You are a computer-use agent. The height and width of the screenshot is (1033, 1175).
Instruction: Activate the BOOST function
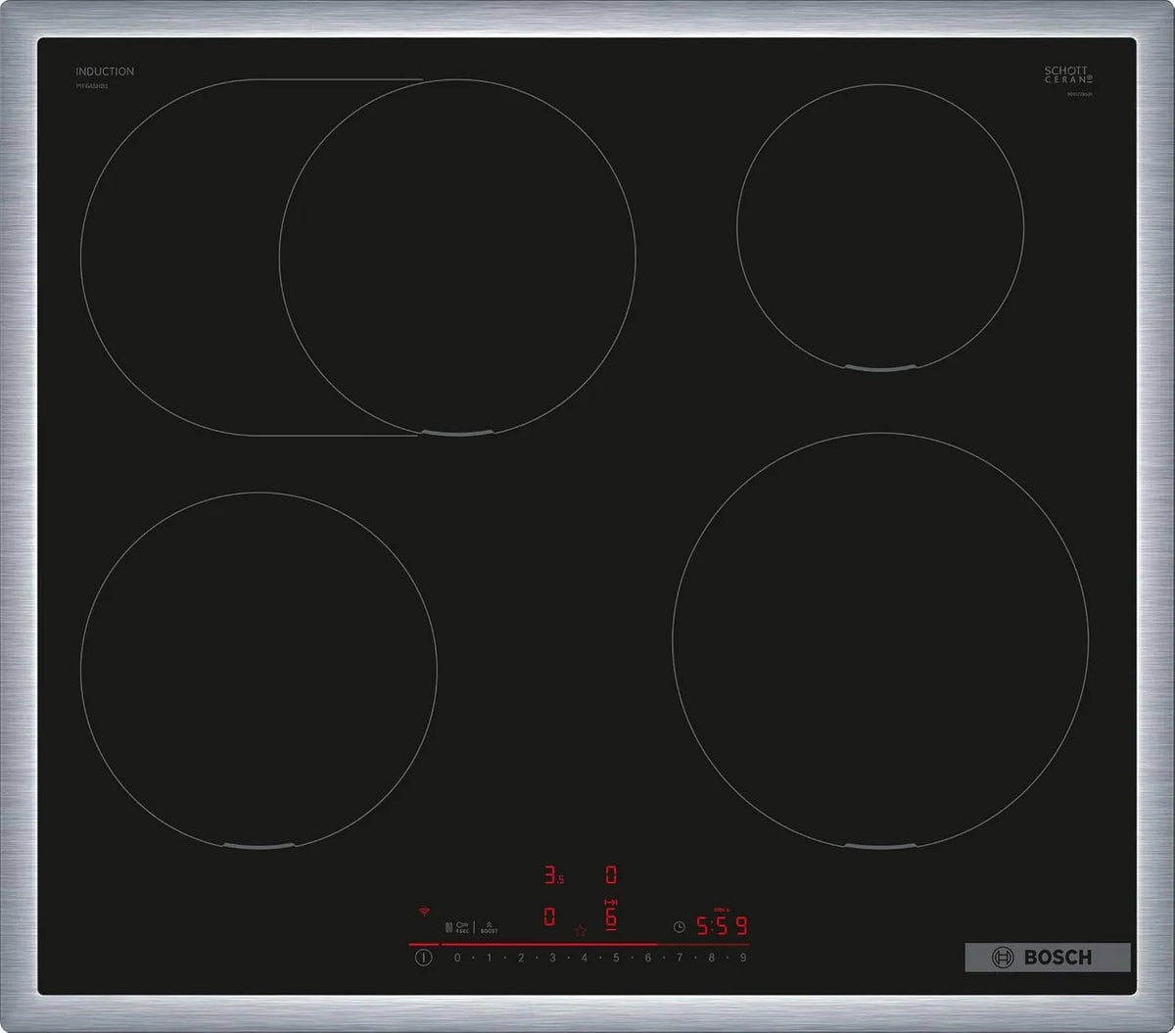(x=489, y=926)
